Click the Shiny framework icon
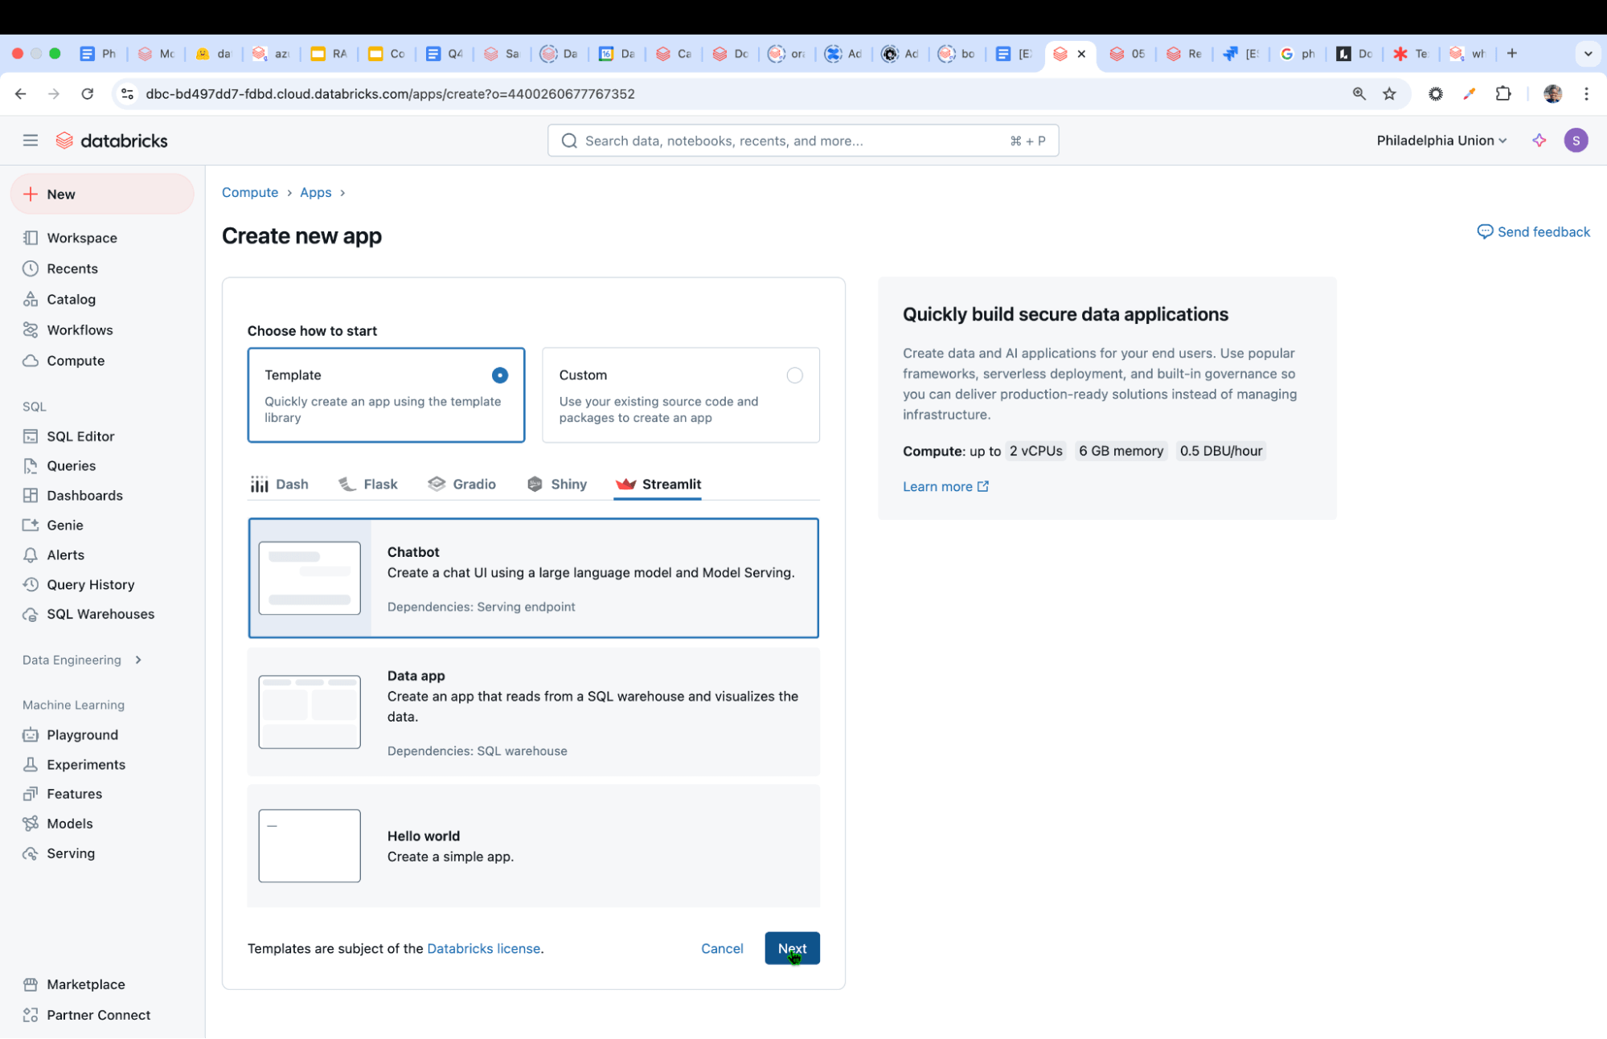 tap(536, 484)
